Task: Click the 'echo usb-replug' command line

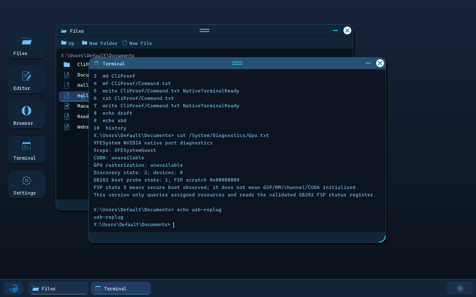Action: pos(158,210)
